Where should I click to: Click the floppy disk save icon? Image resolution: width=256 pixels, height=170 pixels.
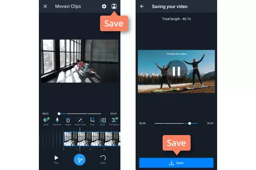pyautogui.click(x=114, y=6)
